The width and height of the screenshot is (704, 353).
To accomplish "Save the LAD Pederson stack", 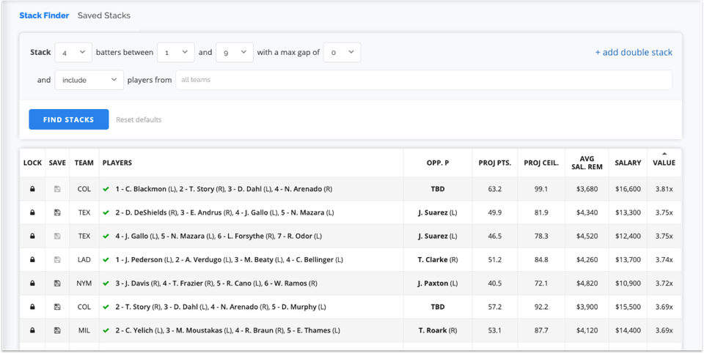I will (57, 260).
